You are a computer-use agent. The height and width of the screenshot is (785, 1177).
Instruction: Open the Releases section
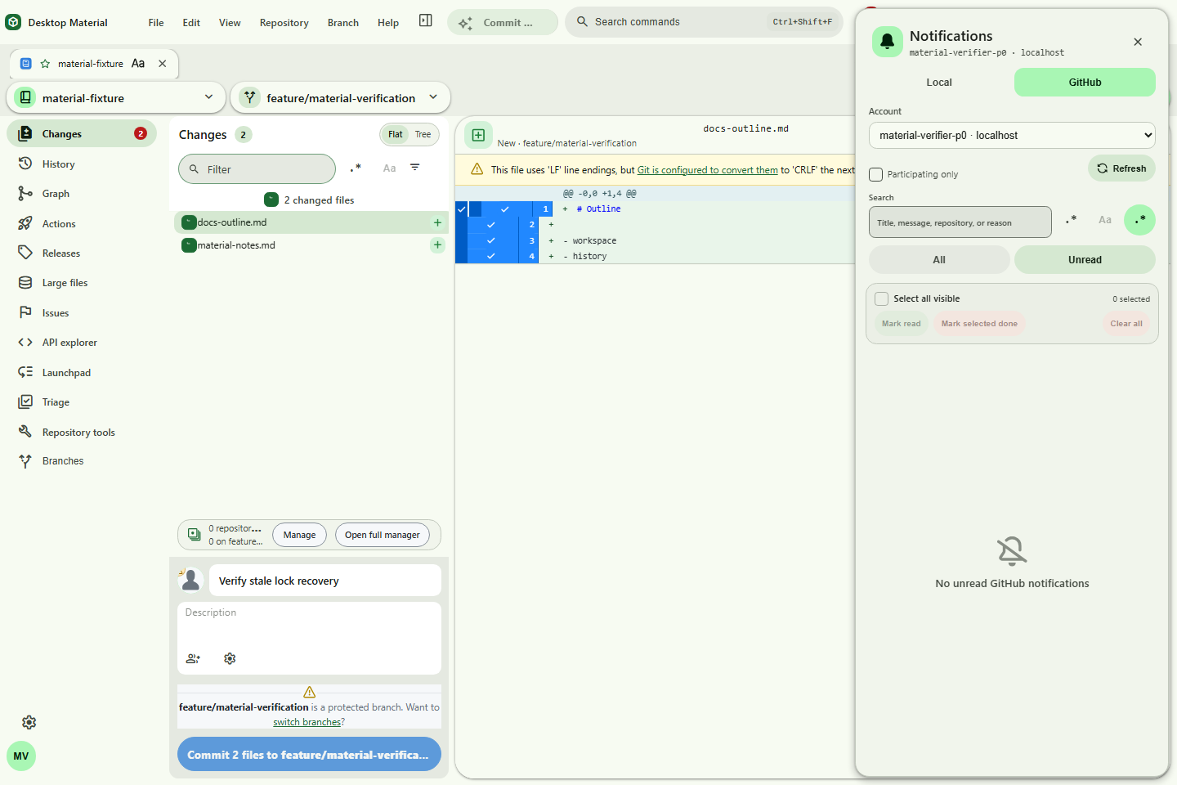point(82,253)
